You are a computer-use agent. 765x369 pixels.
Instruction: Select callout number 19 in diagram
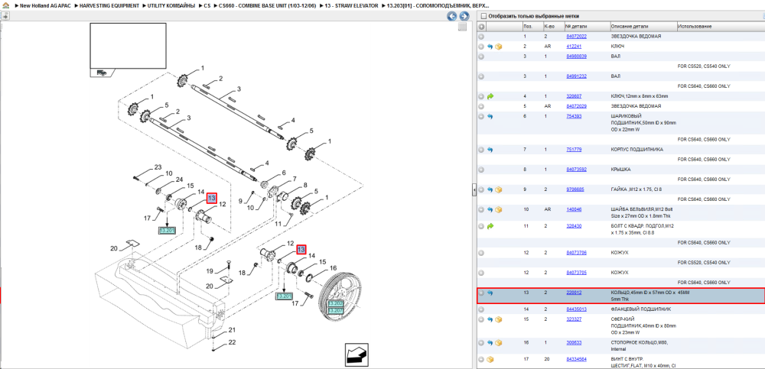[210, 271]
